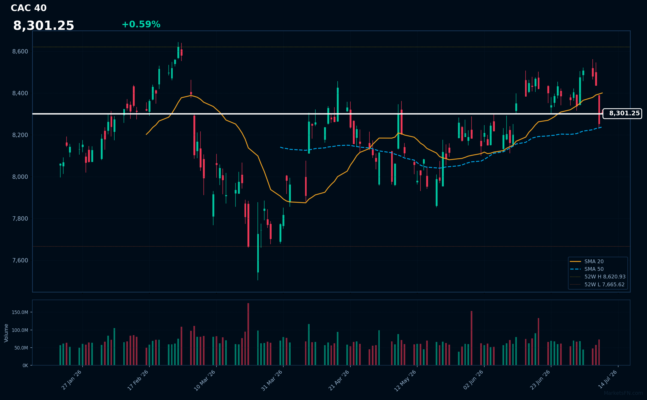Click the SMA 20 legend label
The image size is (647, 400).
(594, 262)
